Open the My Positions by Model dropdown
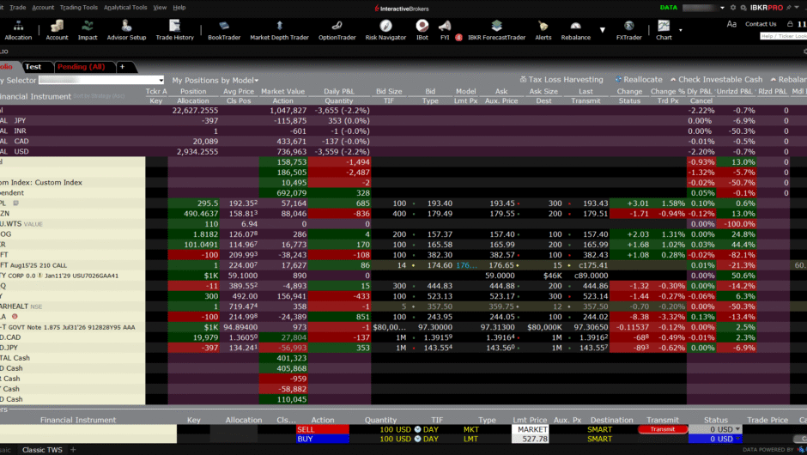This screenshot has width=807, height=455. 215,80
